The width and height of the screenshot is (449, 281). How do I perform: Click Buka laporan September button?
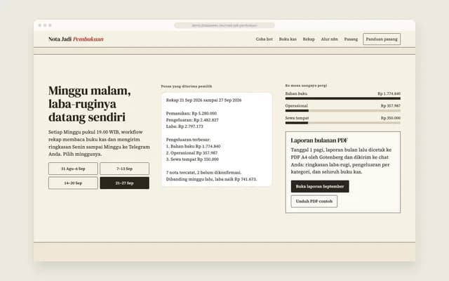coord(320,186)
